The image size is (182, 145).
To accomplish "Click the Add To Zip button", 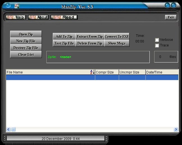I will pos(64,37).
